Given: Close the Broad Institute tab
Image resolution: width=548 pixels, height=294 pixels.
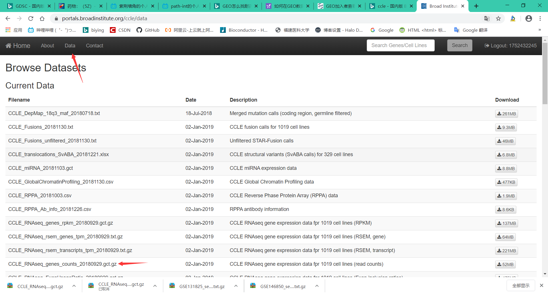Looking at the screenshot, I should click(x=463, y=6).
